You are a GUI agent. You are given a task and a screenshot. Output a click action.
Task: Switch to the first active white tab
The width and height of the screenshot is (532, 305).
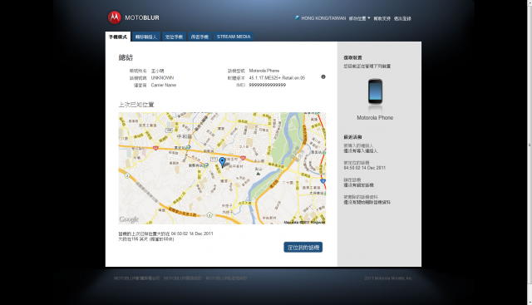coord(118,37)
